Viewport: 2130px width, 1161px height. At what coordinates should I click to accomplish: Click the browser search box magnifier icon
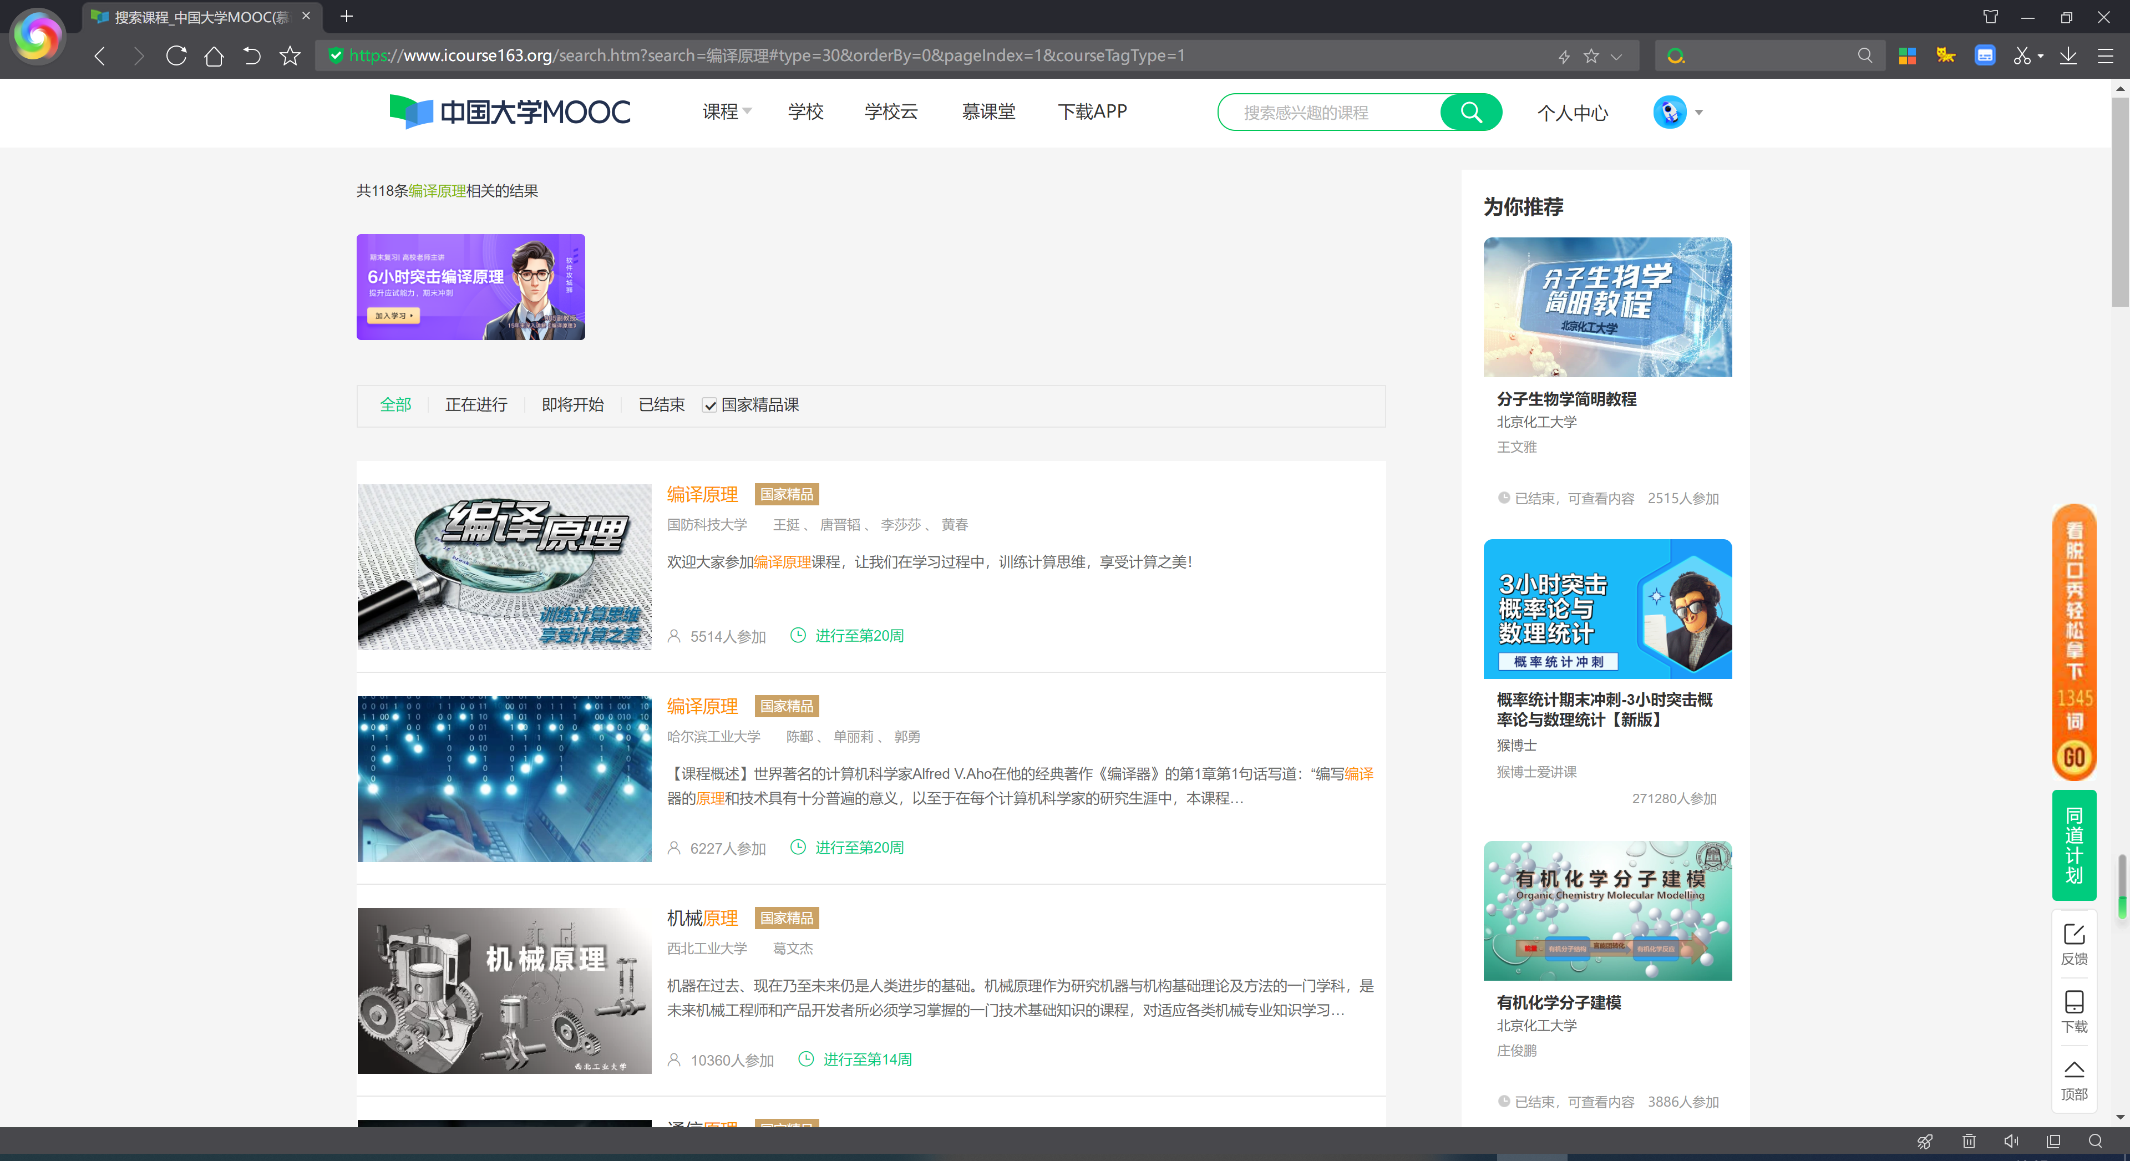1864,55
